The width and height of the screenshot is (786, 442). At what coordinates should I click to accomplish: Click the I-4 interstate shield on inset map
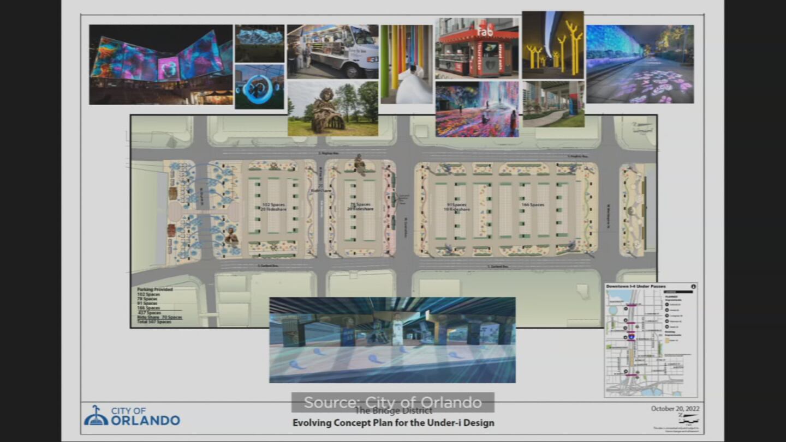point(631,337)
